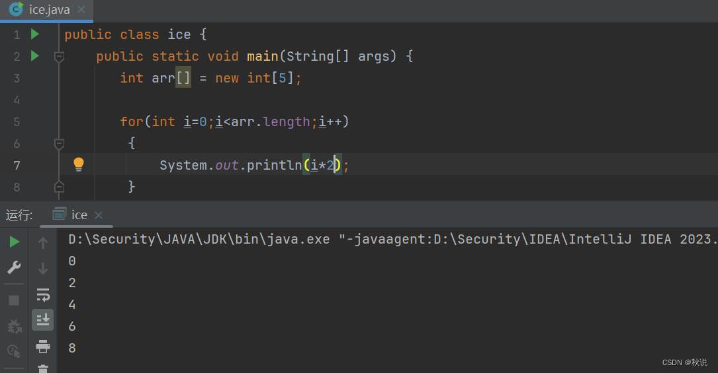
Task: Click the debug bug-gear icon in Run panel
Action: tap(14, 326)
